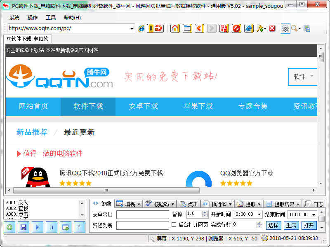Click the red stop loading icon
Viewport: 330px width, 247px height.
coord(236,28)
